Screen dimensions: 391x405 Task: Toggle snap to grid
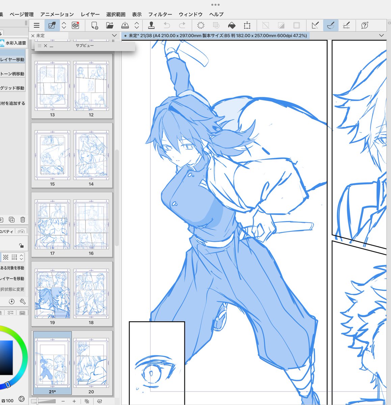coord(346,25)
